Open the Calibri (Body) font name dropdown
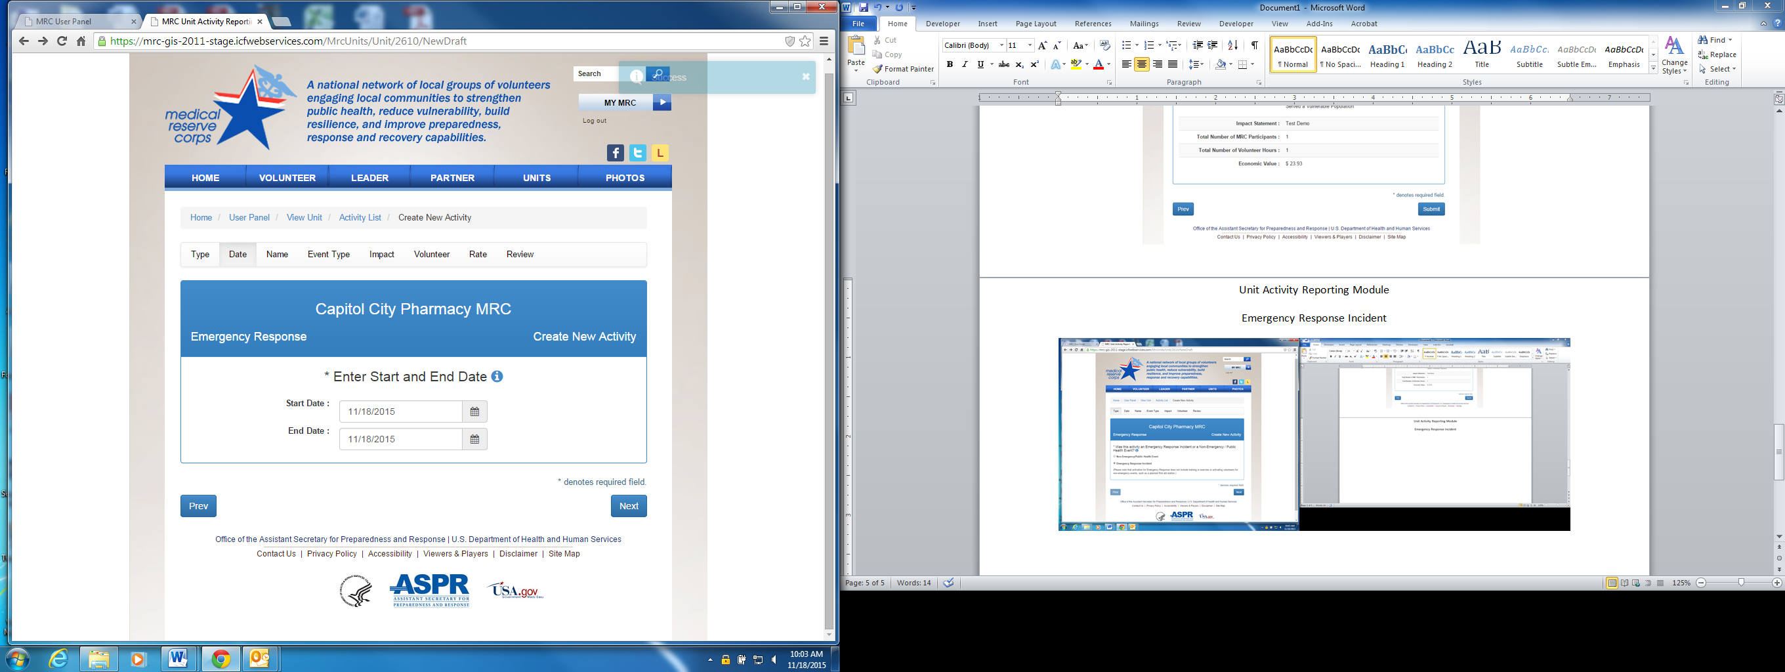Image resolution: width=1785 pixels, height=672 pixels. (x=1001, y=46)
